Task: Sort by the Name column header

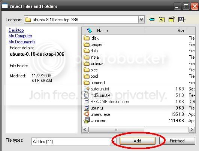Action: point(102,31)
